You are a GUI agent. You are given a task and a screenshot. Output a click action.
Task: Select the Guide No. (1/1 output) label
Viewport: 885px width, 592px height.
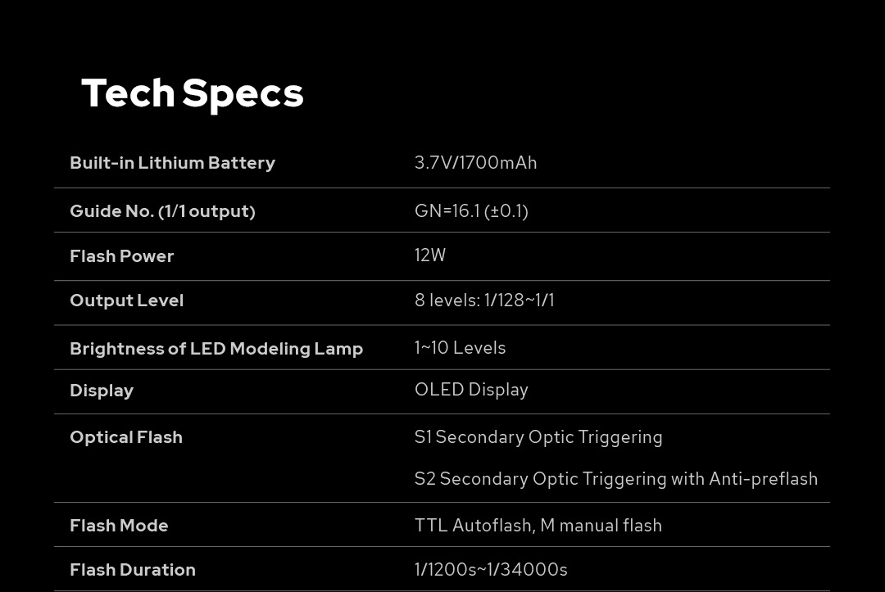click(x=162, y=211)
